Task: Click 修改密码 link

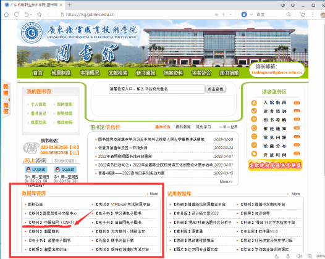Action: click(x=64, y=123)
